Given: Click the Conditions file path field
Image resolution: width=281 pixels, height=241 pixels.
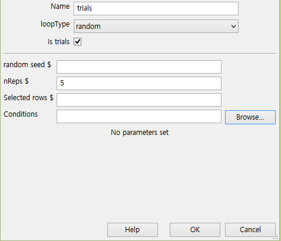Looking at the screenshot, I should pyautogui.click(x=139, y=116).
